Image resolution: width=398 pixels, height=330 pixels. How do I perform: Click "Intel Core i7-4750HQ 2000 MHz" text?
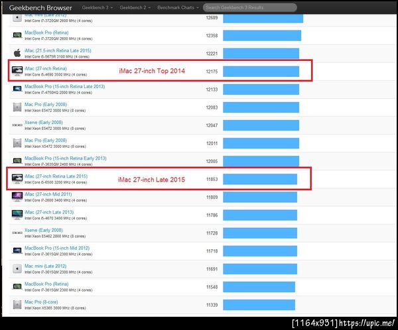pyautogui.click(x=50, y=93)
